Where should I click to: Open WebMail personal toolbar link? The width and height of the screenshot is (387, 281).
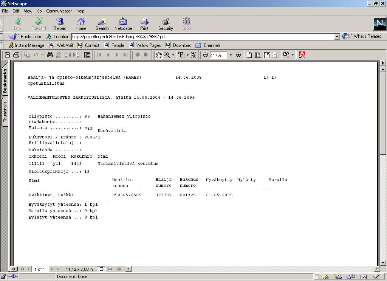click(x=61, y=45)
